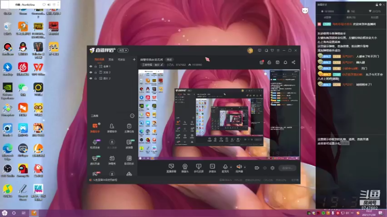Toggle heart favorite in NorthyUna mini player
387x217 pixels.
pos(44,4)
